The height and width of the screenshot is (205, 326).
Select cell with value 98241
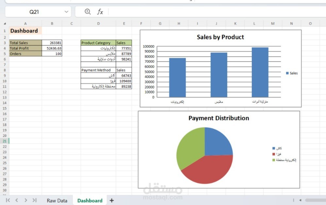click(x=124, y=59)
